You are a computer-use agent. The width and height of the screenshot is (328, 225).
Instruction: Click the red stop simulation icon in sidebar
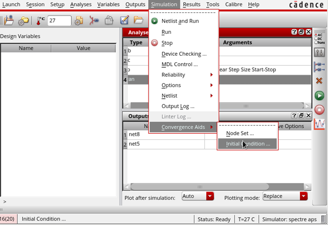(x=320, y=110)
